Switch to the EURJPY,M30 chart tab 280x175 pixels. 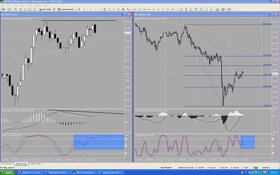coord(21,164)
